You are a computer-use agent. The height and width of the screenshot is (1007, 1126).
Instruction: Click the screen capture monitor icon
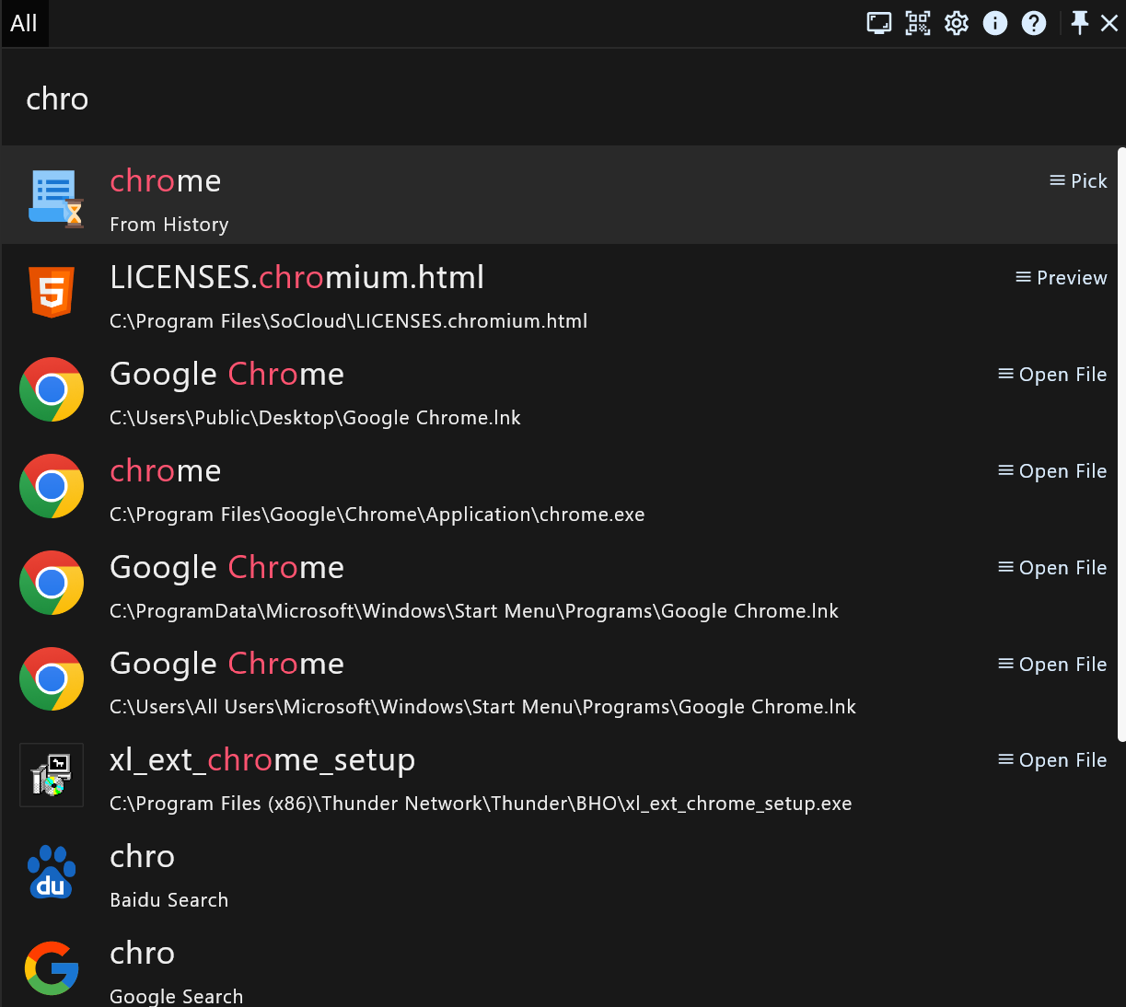point(879,23)
